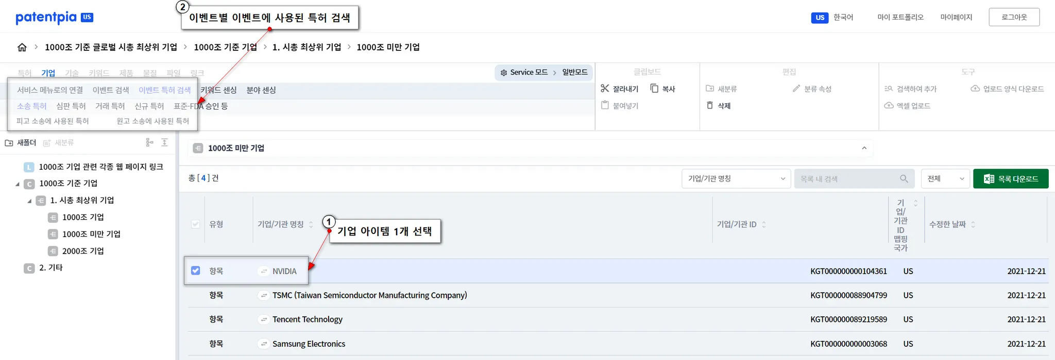The image size is (1055, 360).
Task: Open the 키워드 센싱 menu item
Action: (x=218, y=90)
